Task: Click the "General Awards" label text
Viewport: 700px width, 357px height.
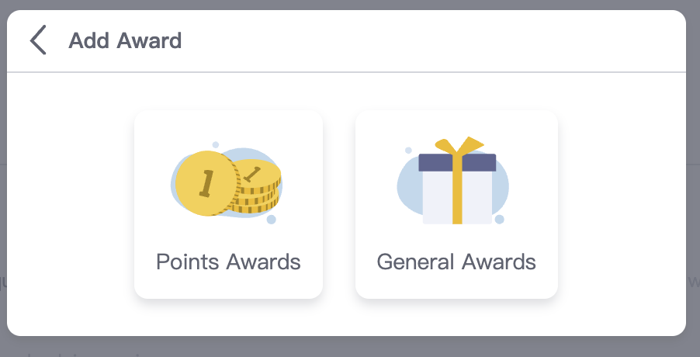Action: 456,262
